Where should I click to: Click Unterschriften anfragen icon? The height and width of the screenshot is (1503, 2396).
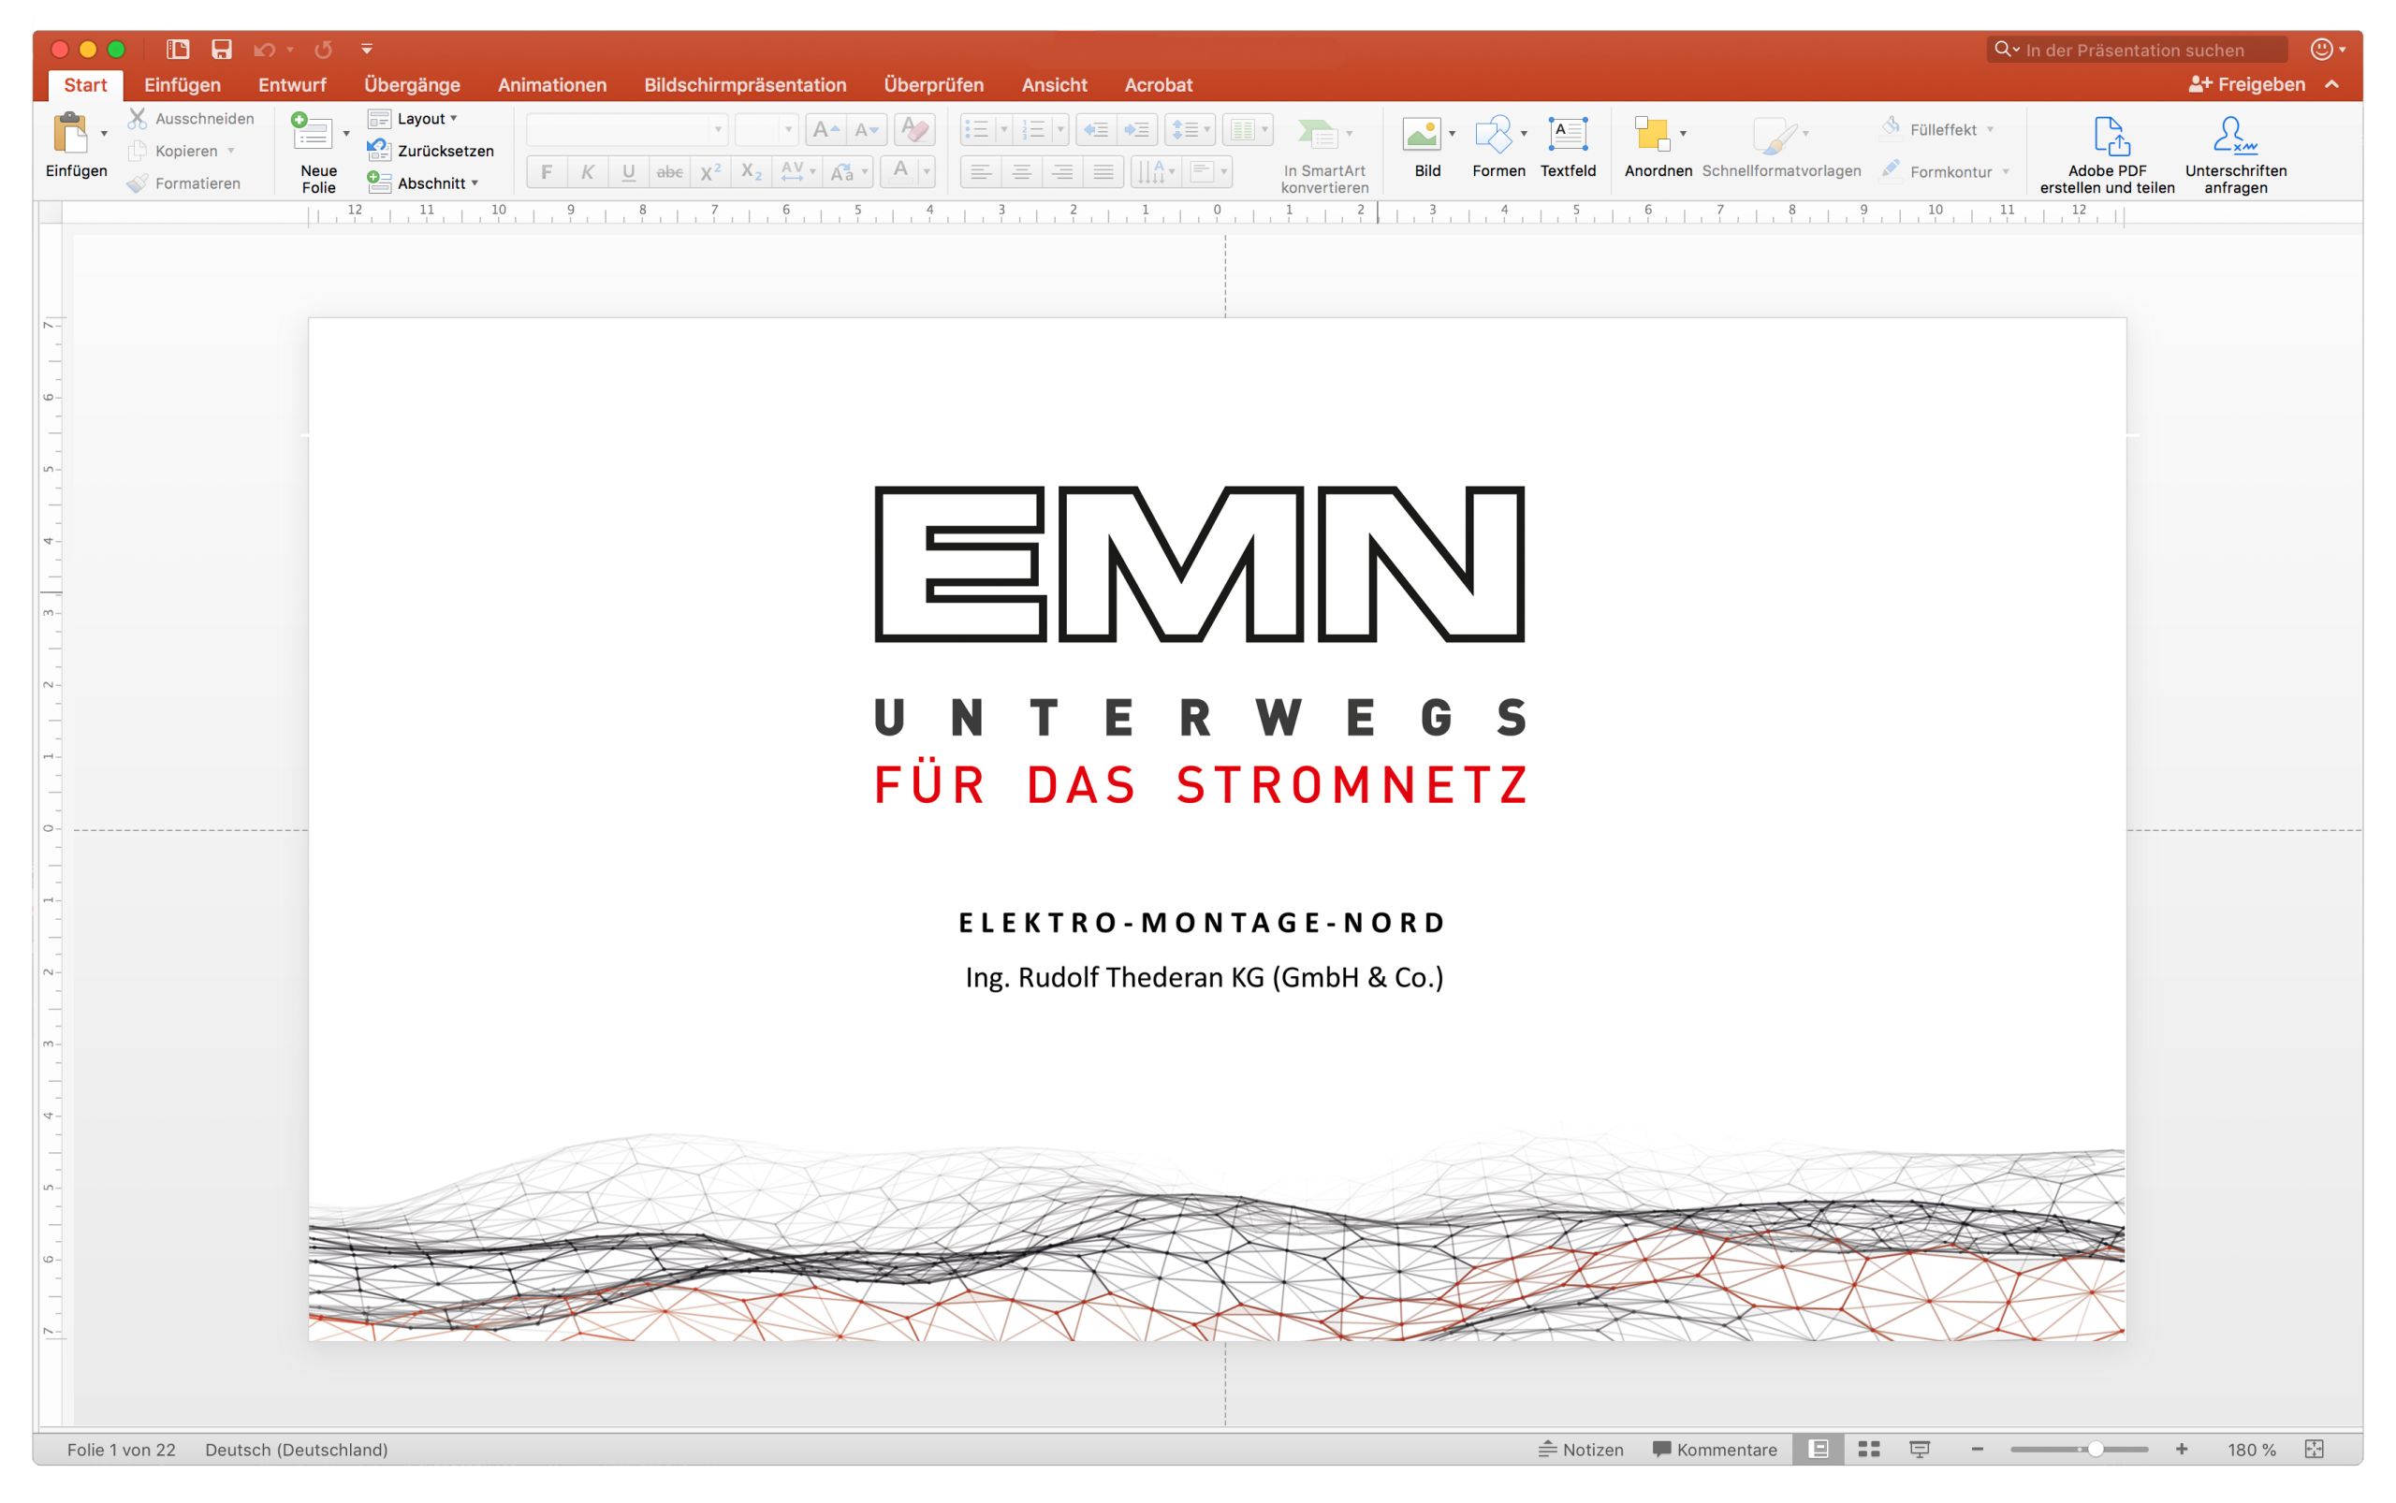(2235, 154)
